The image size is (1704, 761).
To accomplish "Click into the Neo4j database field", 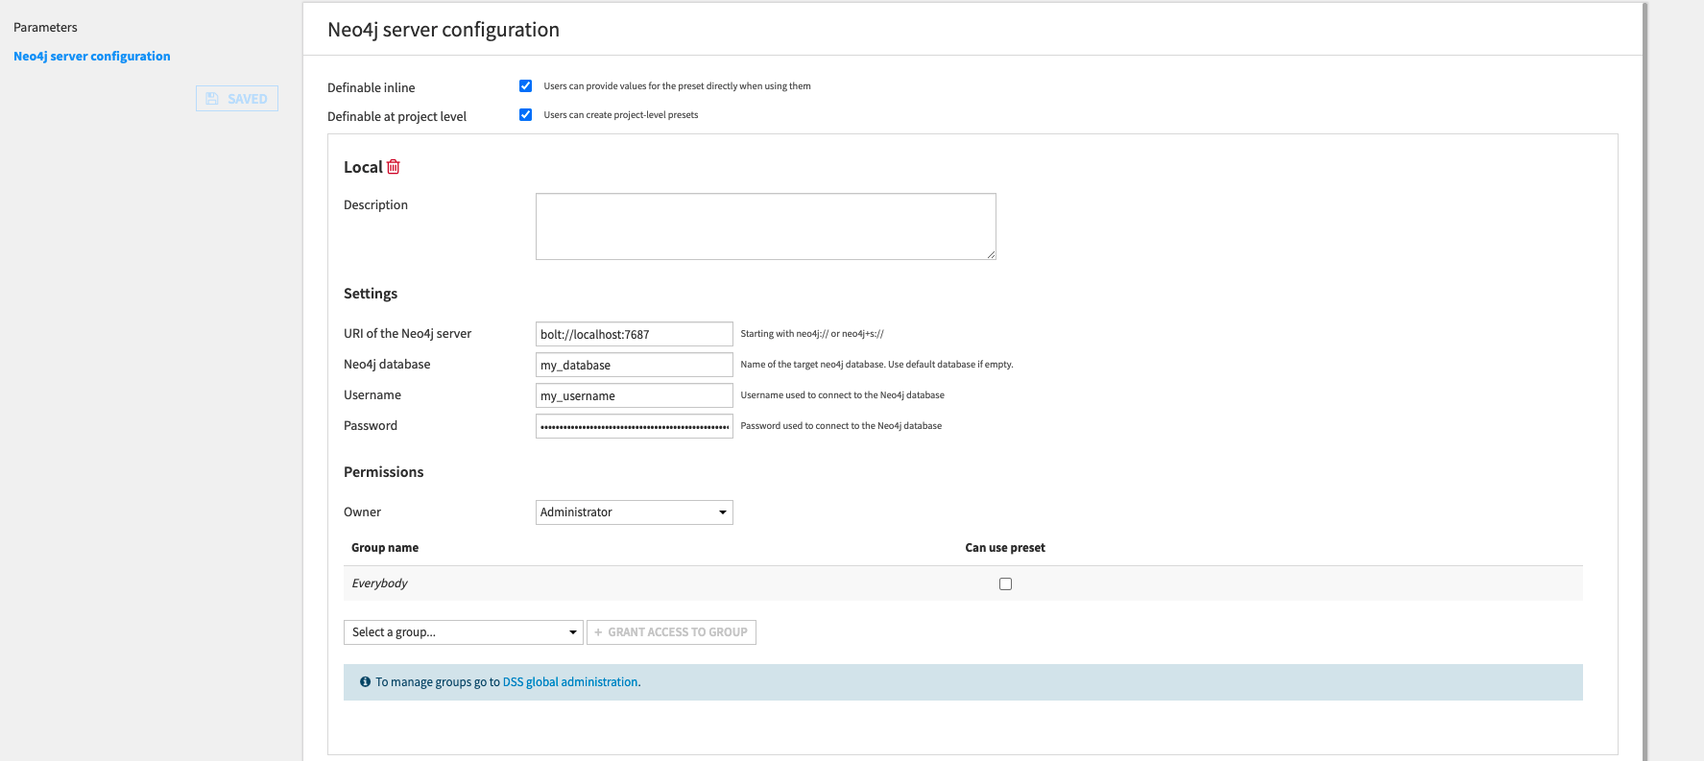I will (x=634, y=365).
